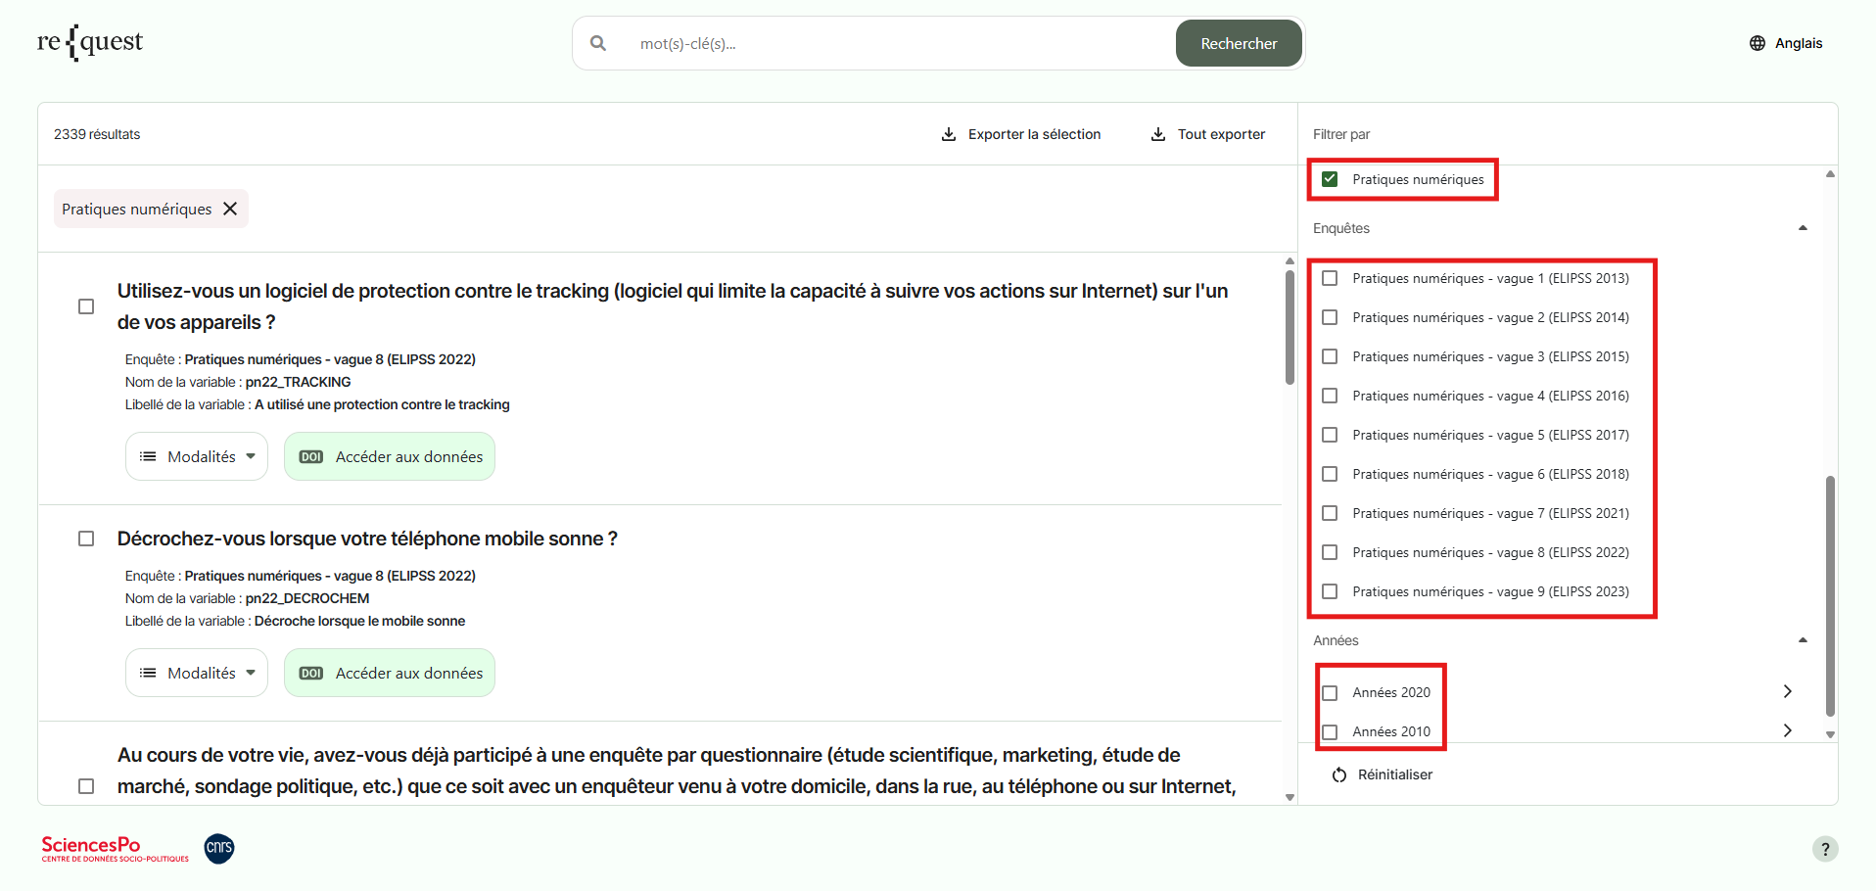Check vague 8 (ELIPSS 2022) survey filter
Viewport: 1876px width, 891px height.
(1330, 552)
